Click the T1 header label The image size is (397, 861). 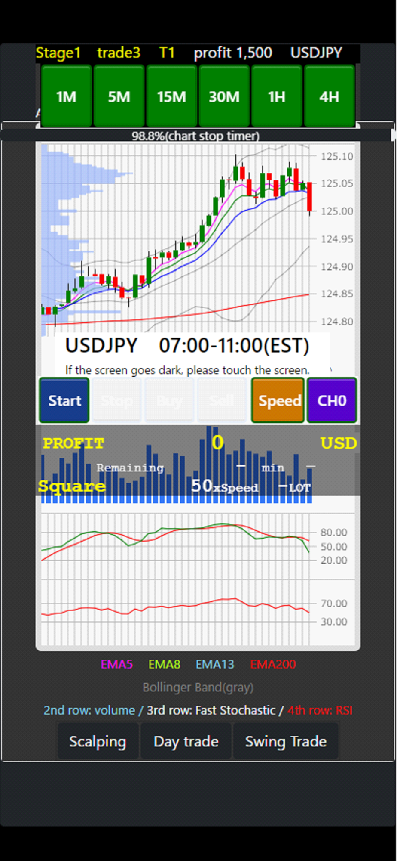coord(167,53)
